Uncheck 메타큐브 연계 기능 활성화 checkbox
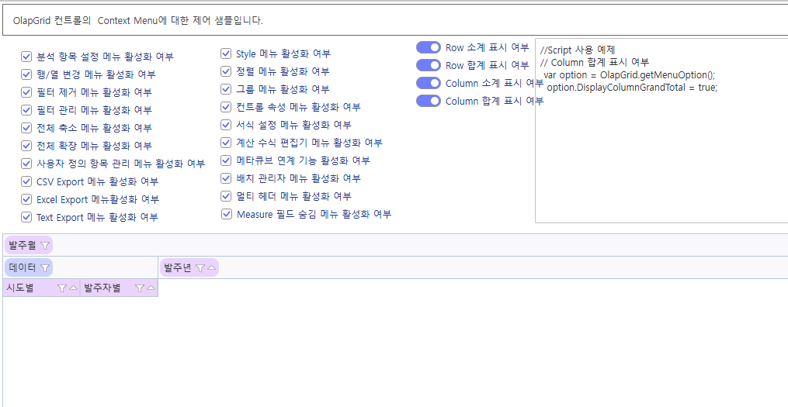Screen dimensions: 788x407 pyautogui.click(x=226, y=160)
